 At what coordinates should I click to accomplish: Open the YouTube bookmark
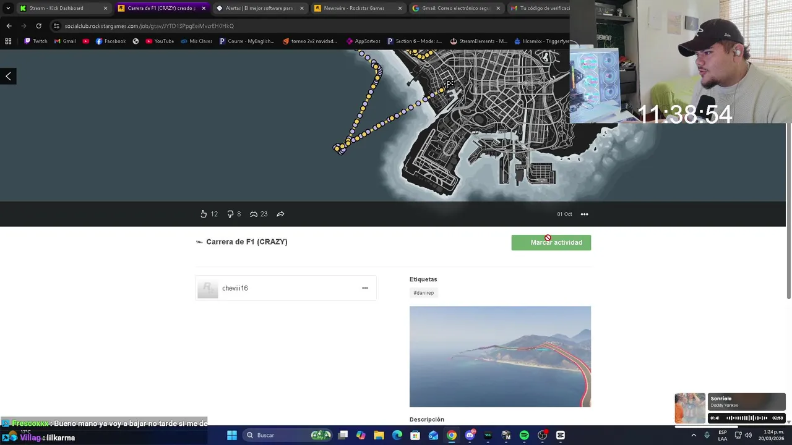tap(160, 41)
